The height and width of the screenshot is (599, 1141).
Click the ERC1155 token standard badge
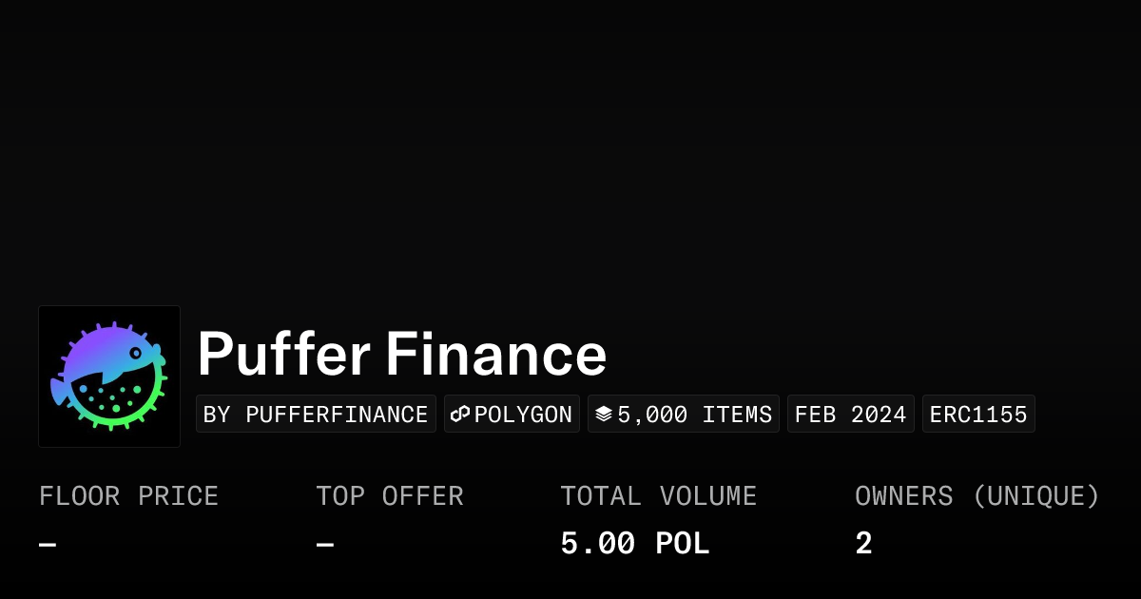978,415
